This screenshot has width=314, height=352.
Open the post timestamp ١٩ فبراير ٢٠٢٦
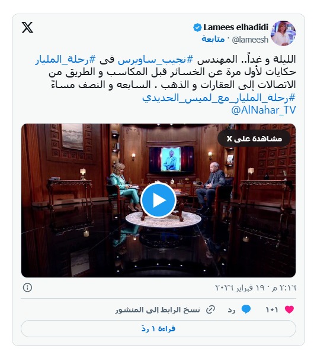(256, 288)
